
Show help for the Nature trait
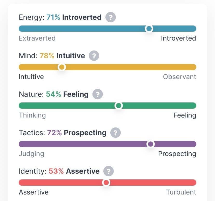(x=98, y=94)
